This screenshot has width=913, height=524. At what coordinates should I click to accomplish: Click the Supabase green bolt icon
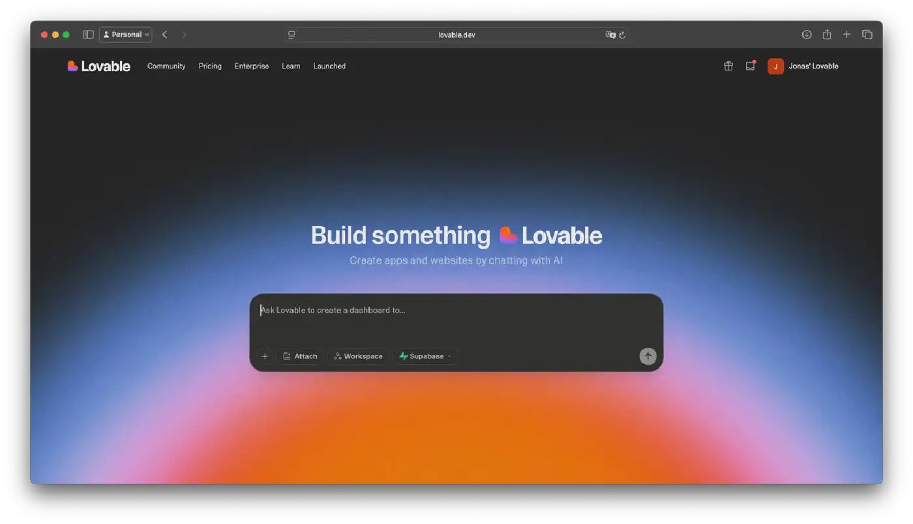tap(403, 356)
